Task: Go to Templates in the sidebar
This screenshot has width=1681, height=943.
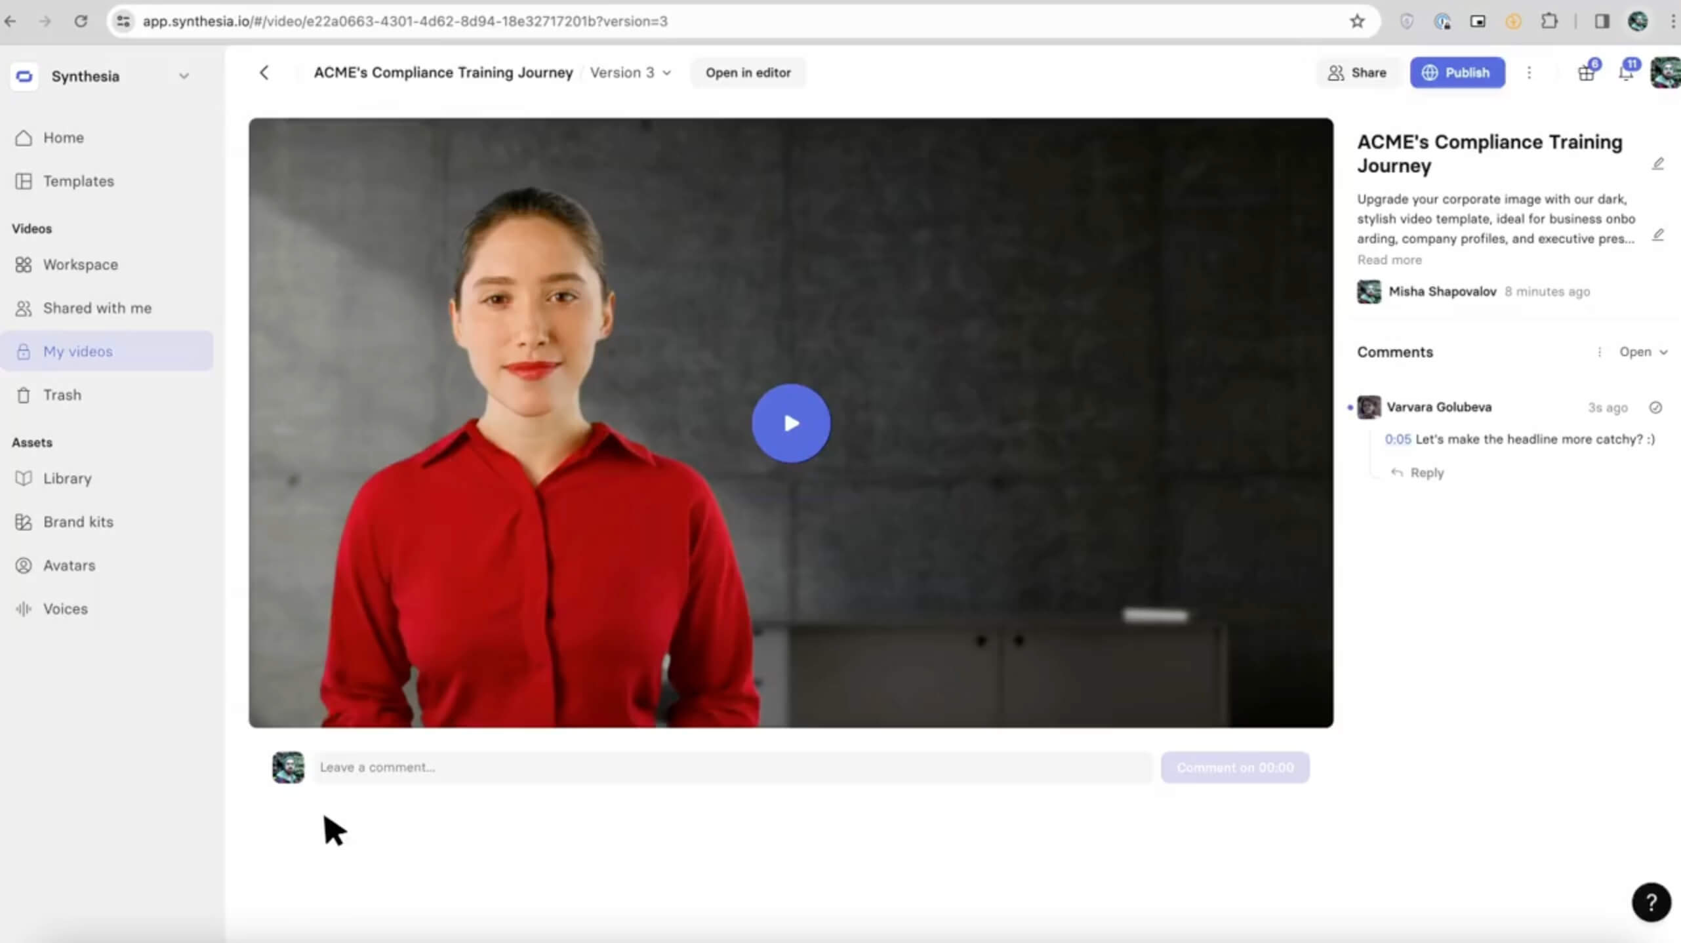Action: pyautogui.click(x=78, y=181)
